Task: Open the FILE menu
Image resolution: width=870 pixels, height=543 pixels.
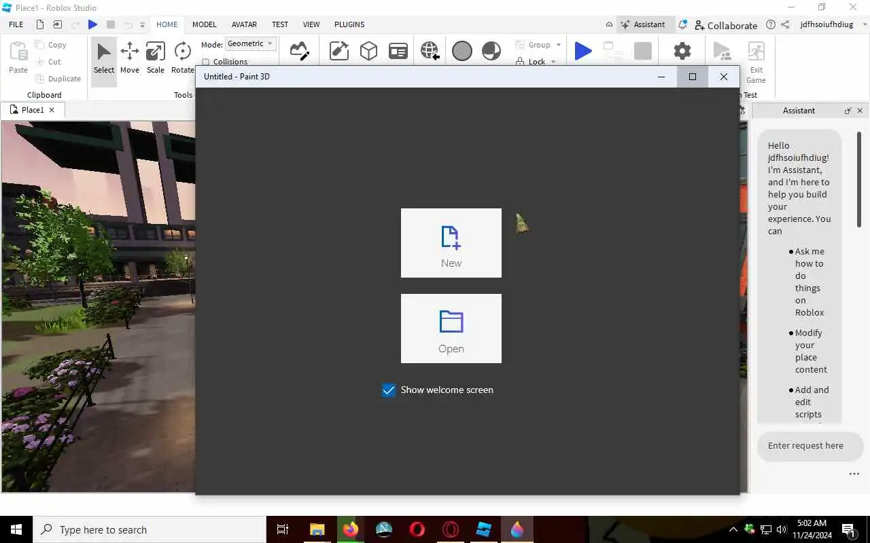Action: (x=16, y=24)
